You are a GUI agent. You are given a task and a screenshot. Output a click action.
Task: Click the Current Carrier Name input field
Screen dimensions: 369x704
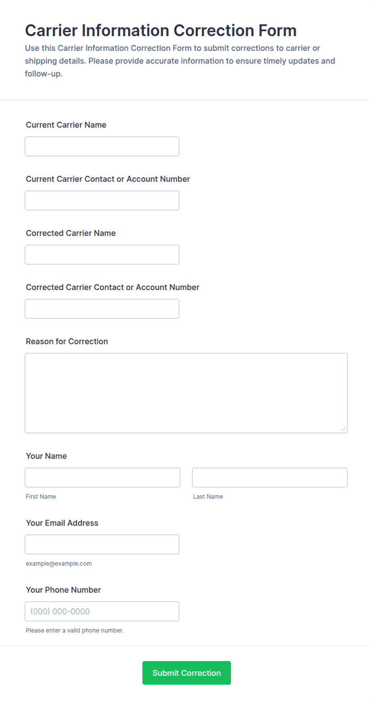pos(102,146)
